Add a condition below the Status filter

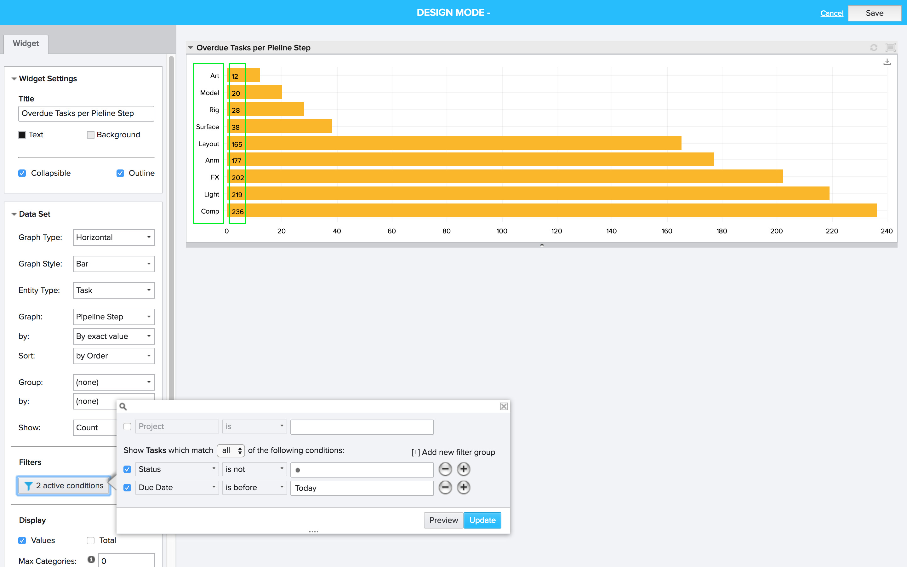(464, 469)
